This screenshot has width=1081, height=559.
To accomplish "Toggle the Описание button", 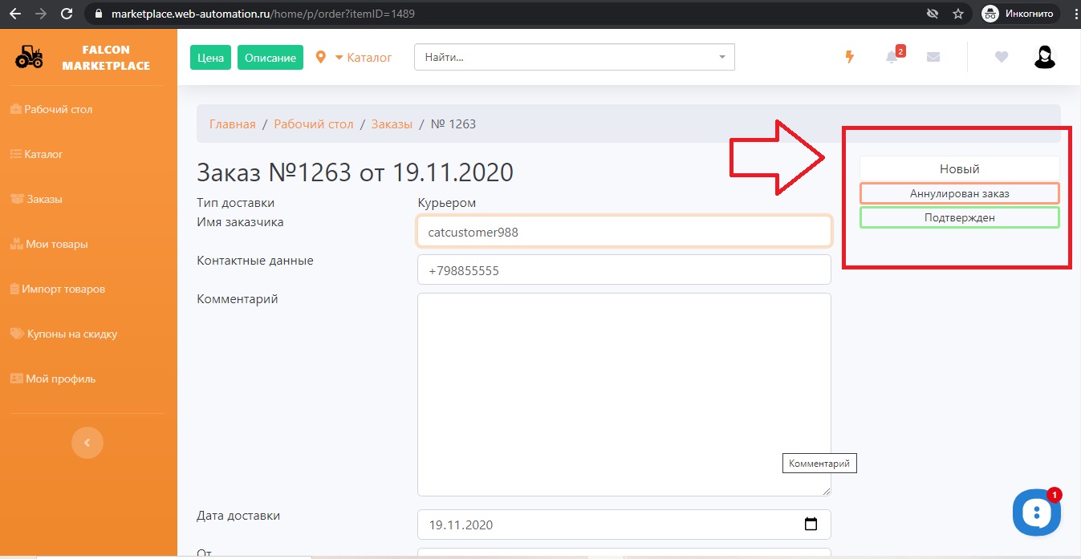I will coord(270,58).
